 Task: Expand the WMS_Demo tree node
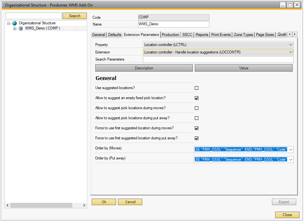[x=15, y=29]
